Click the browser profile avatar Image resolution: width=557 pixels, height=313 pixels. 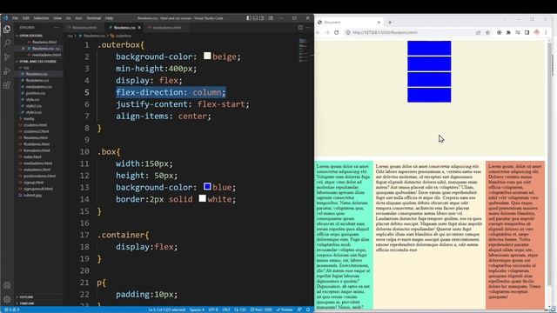click(536, 32)
